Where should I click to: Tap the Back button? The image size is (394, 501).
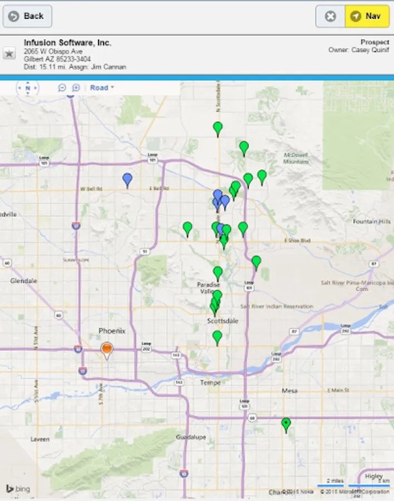[x=27, y=16]
